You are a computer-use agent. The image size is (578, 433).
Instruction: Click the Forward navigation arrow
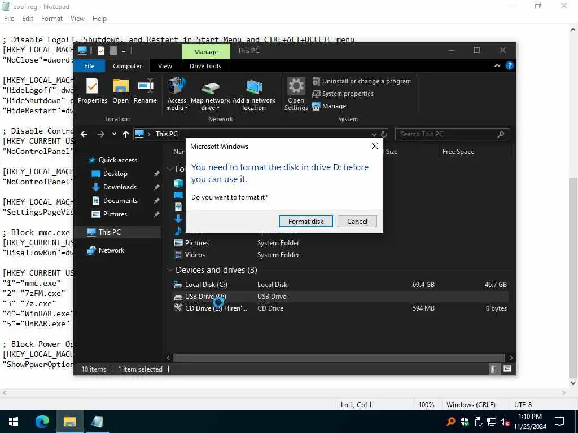(x=100, y=134)
